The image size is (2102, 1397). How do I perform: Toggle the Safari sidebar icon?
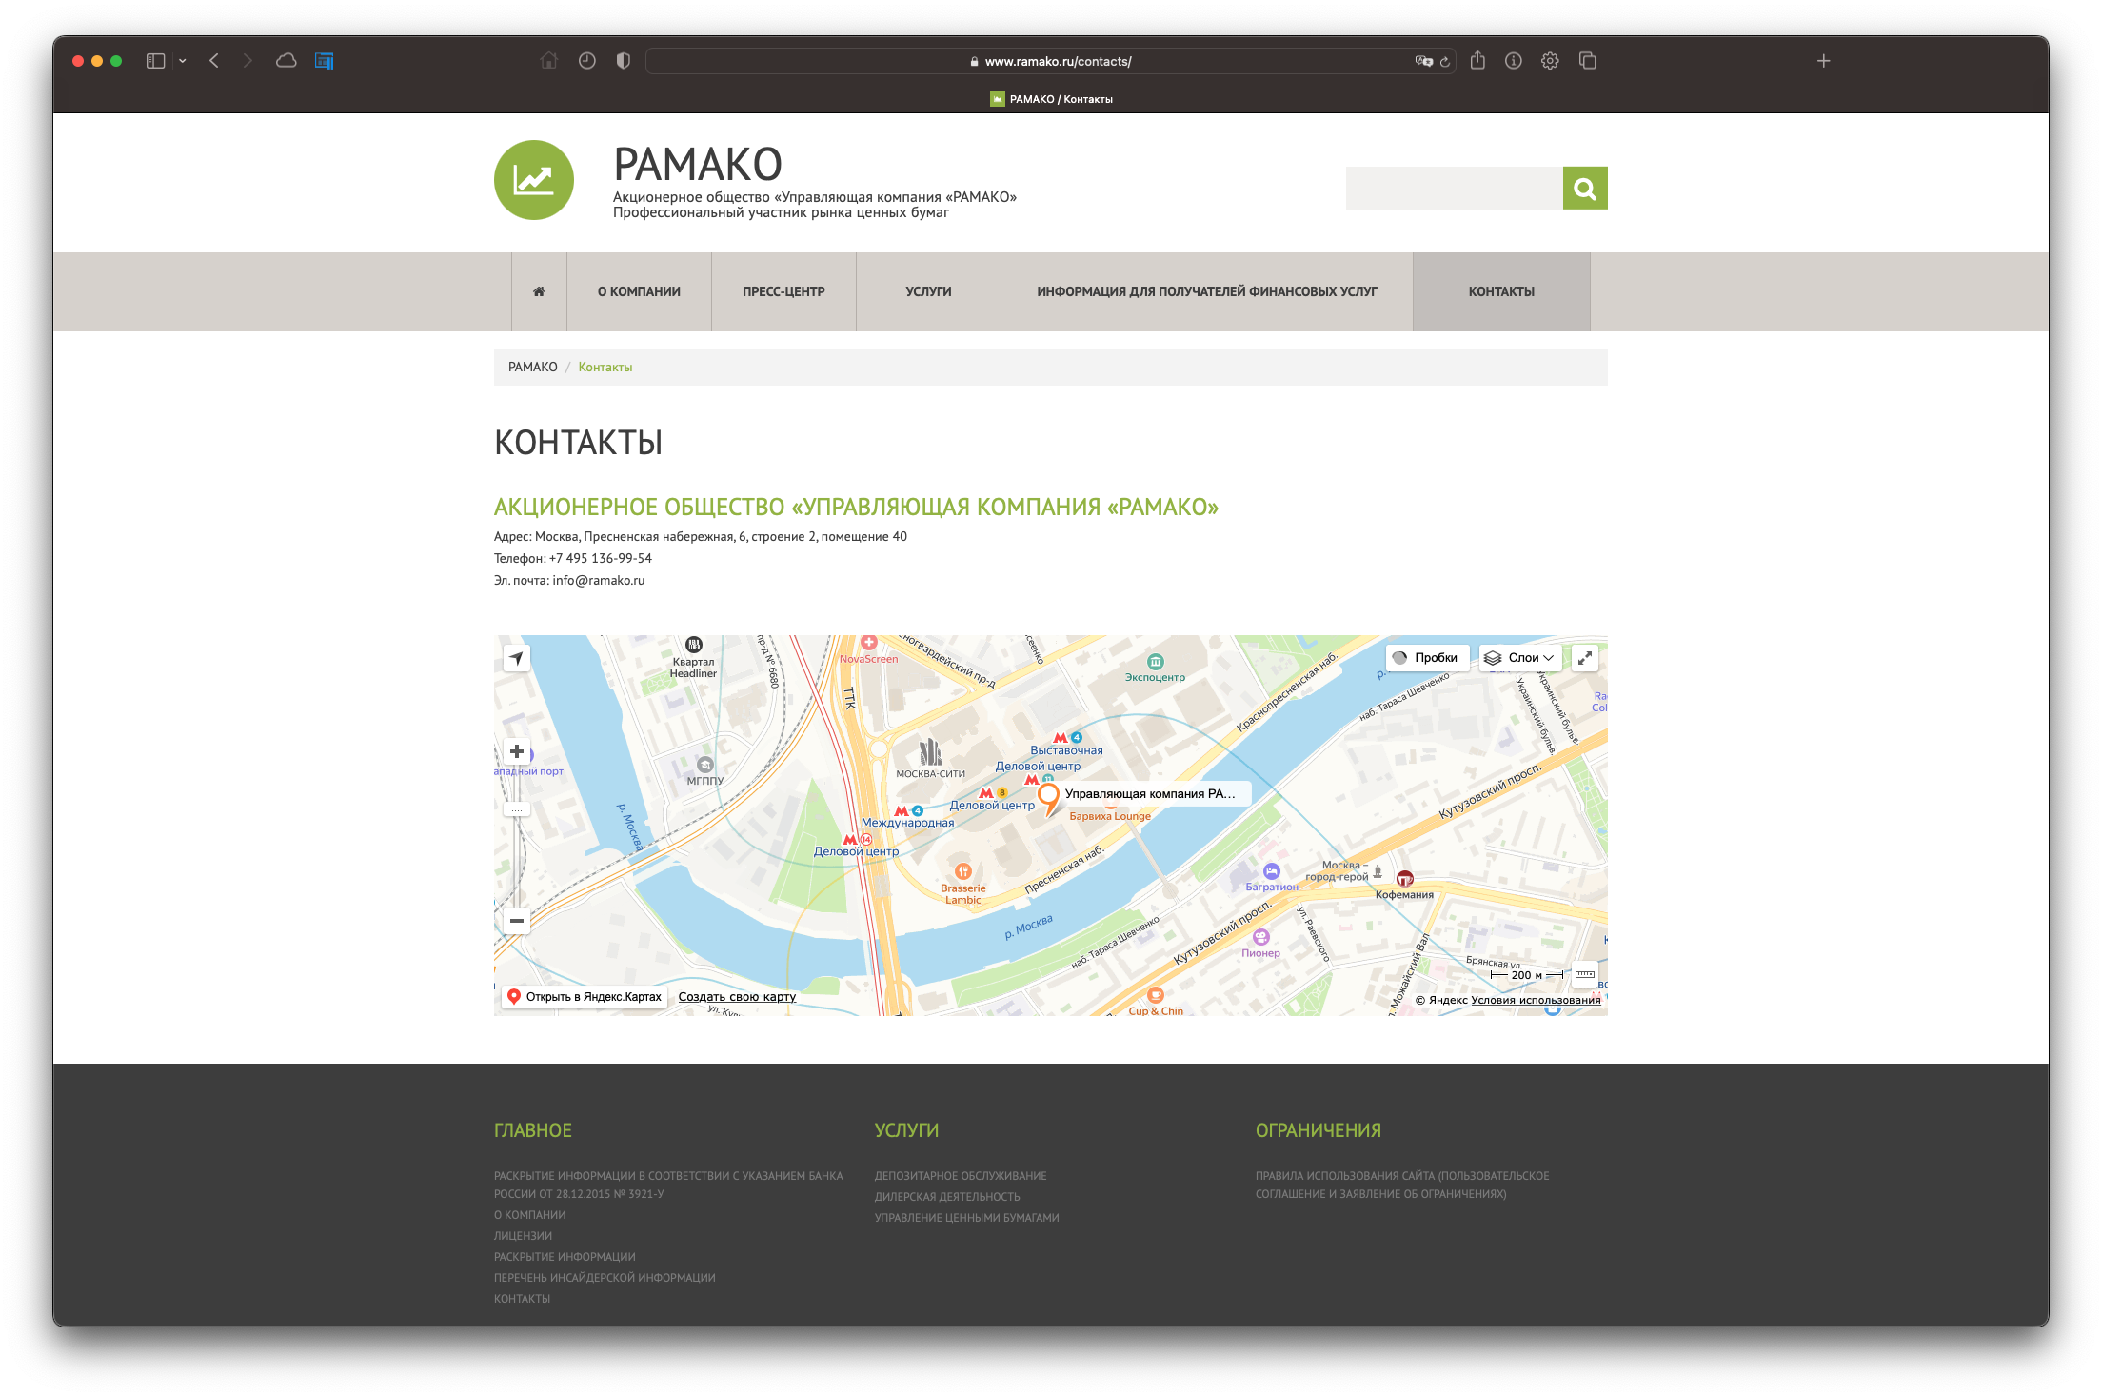tap(155, 61)
